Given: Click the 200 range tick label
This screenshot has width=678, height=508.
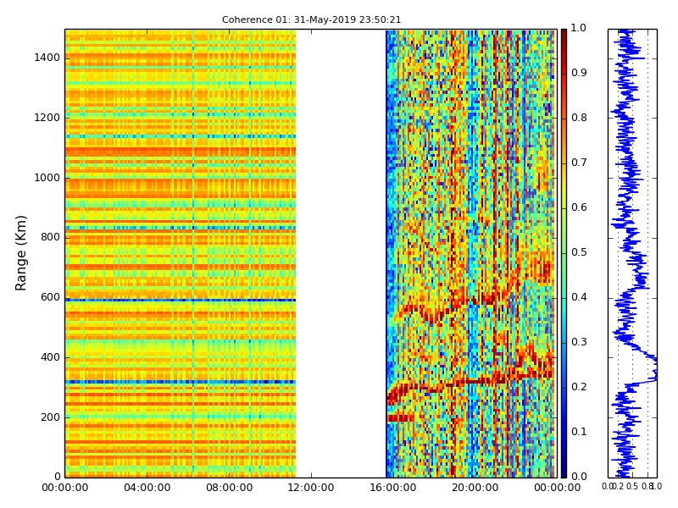Looking at the screenshot, I should coord(51,417).
